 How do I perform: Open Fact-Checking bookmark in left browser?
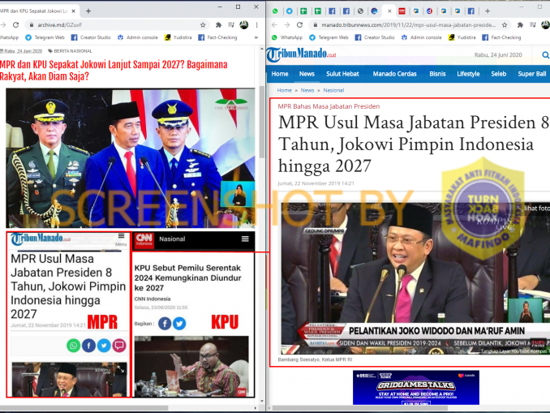click(x=218, y=37)
